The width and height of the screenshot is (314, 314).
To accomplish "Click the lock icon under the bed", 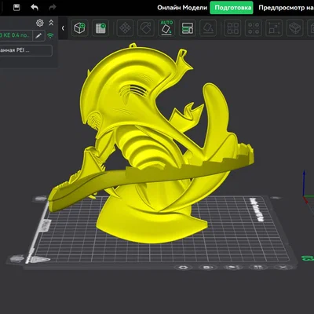I will [207, 268].
